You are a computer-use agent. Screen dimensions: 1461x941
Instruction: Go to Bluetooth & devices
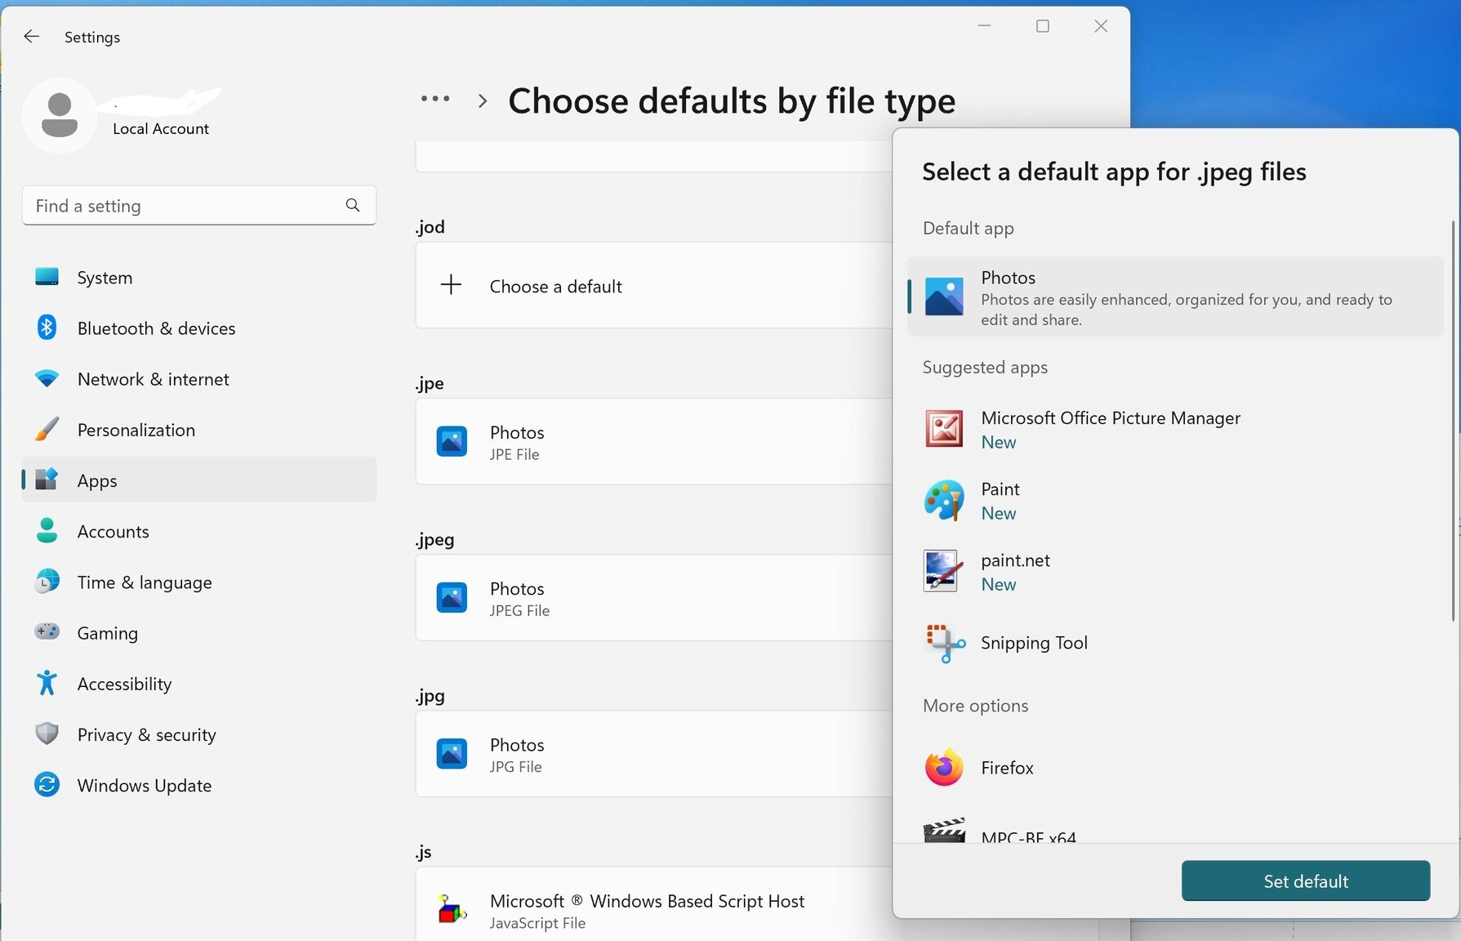(x=199, y=328)
